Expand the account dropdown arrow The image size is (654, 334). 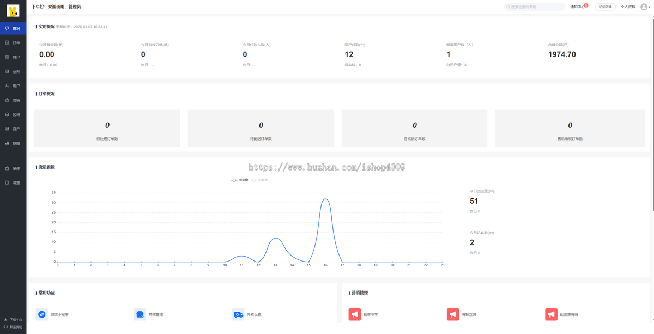[650, 7]
